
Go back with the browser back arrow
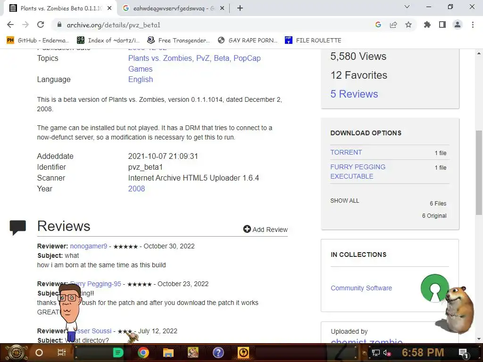10,25
